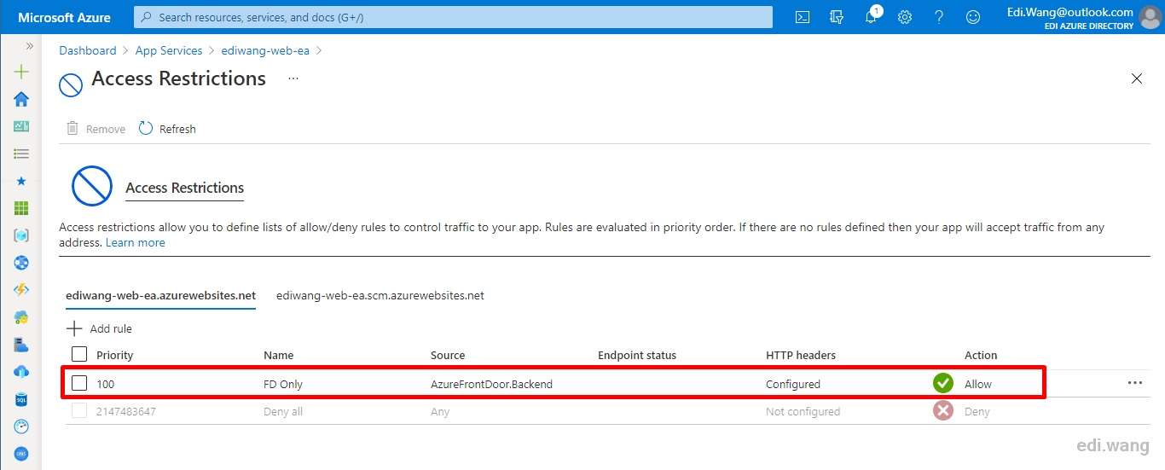Open SQL databases icon in sidebar
The width and height of the screenshot is (1165, 470).
click(x=21, y=399)
